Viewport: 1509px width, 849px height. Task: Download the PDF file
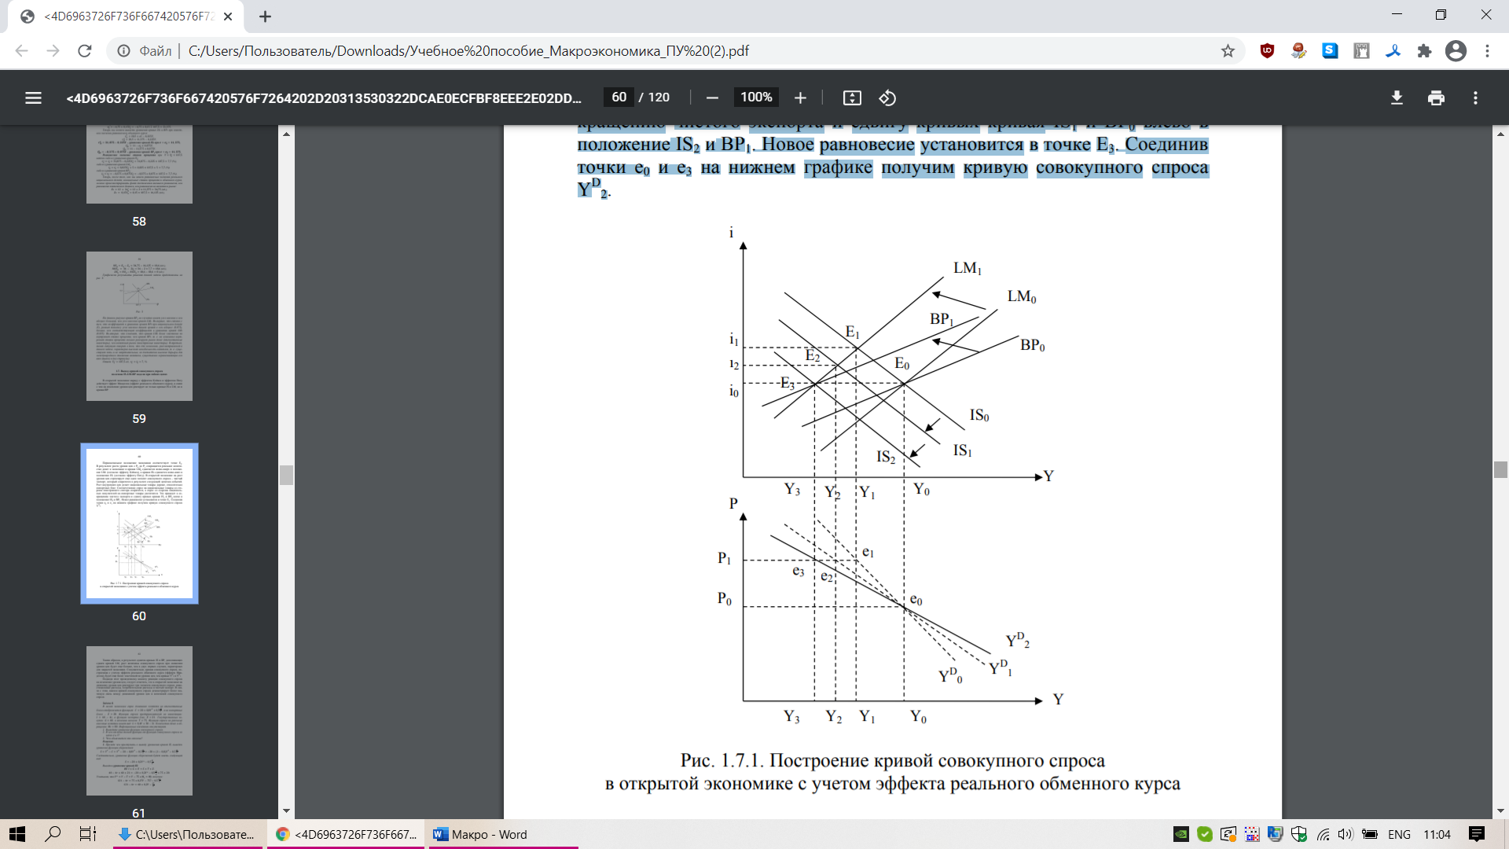(x=1397, y=97)
